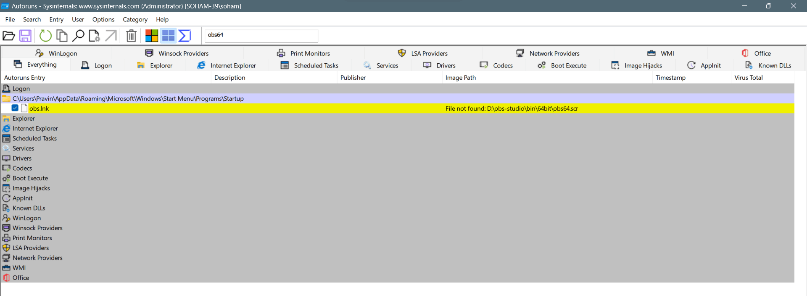Switch to the Scheduled Tasks tab
This screenshot has width=807, height=296.
[309, 65]
